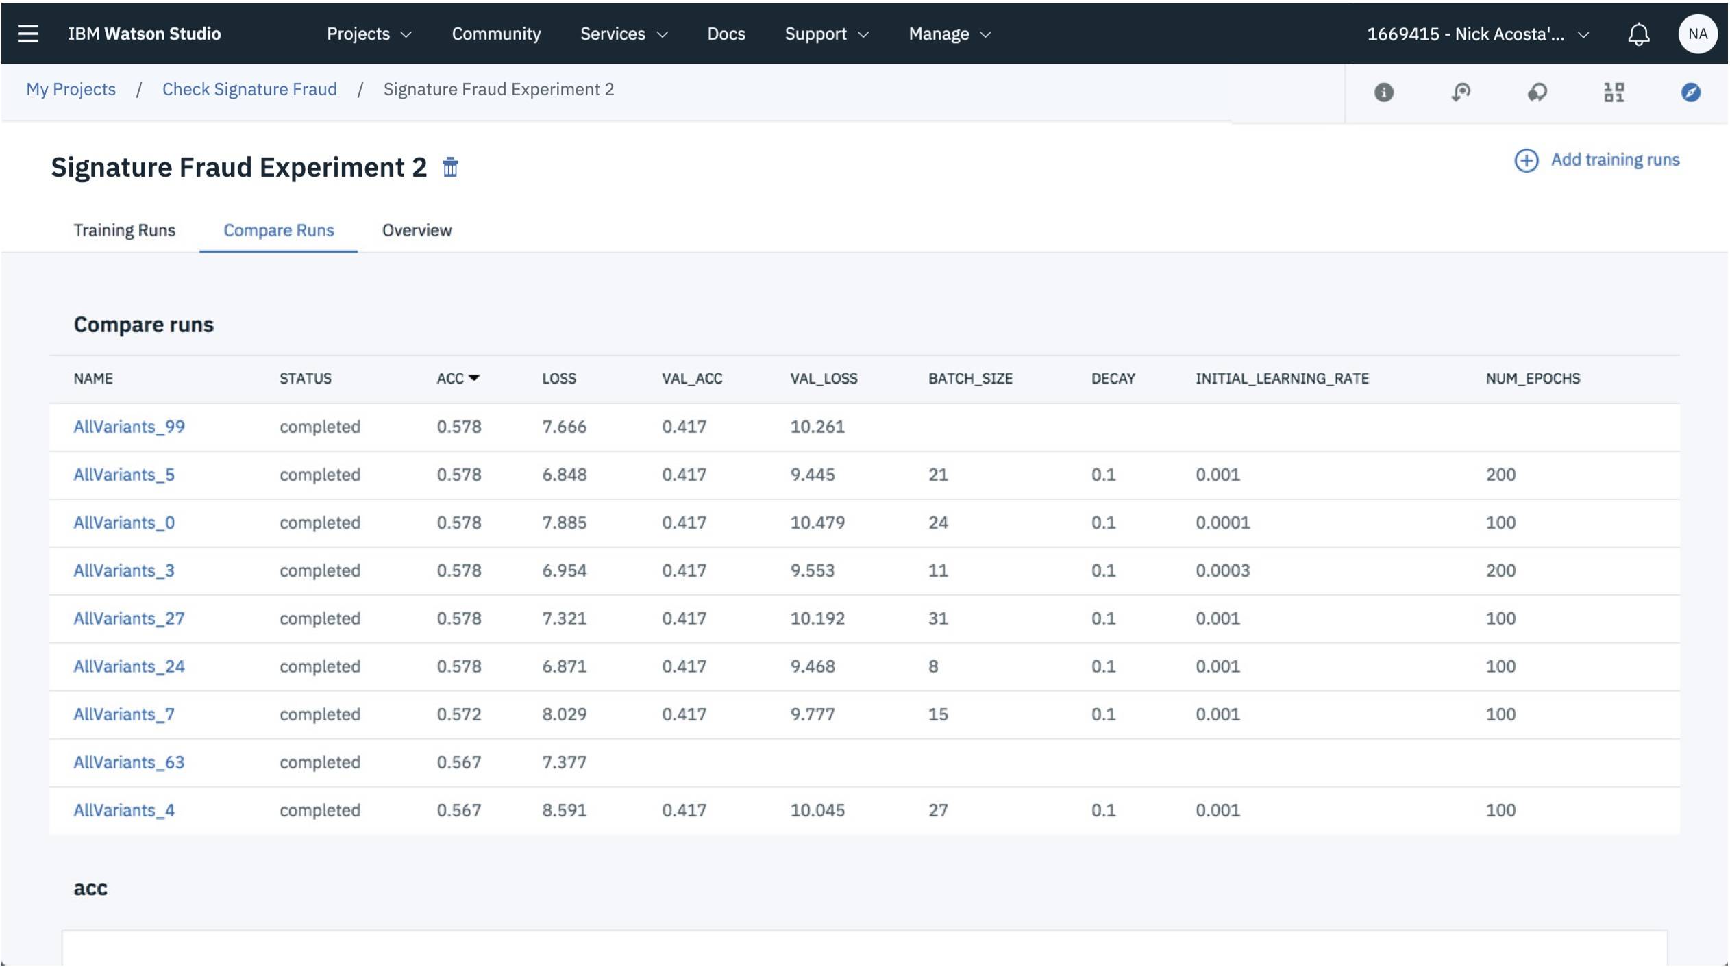This screenshot has width=1730, height=967.
Task: Delete experiment using the trash icon
Action: pyautogui.click(x=449, y=167)
